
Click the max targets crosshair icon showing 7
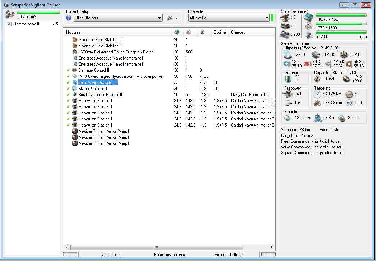[x=349, y=94]
